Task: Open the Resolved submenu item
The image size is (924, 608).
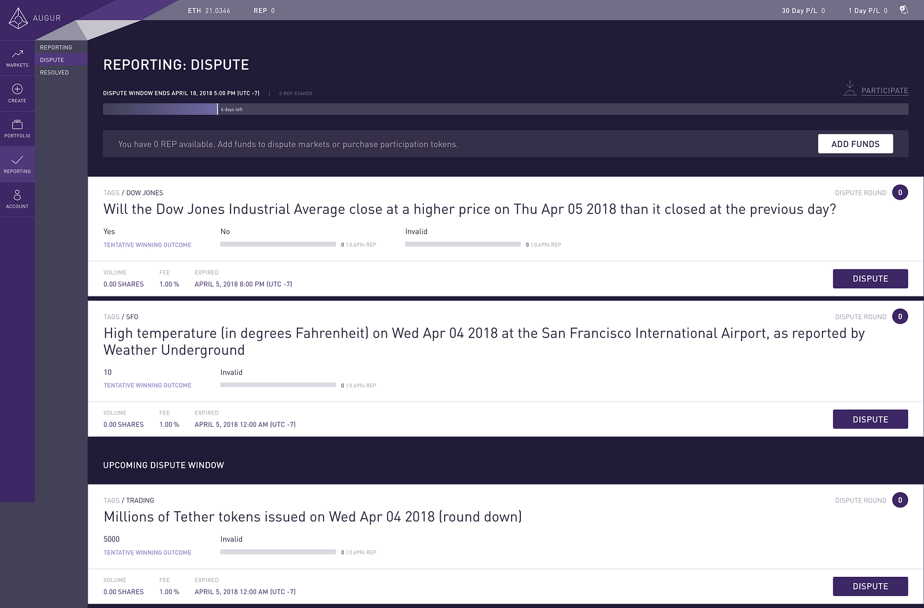Action: (x=54, y=73)
